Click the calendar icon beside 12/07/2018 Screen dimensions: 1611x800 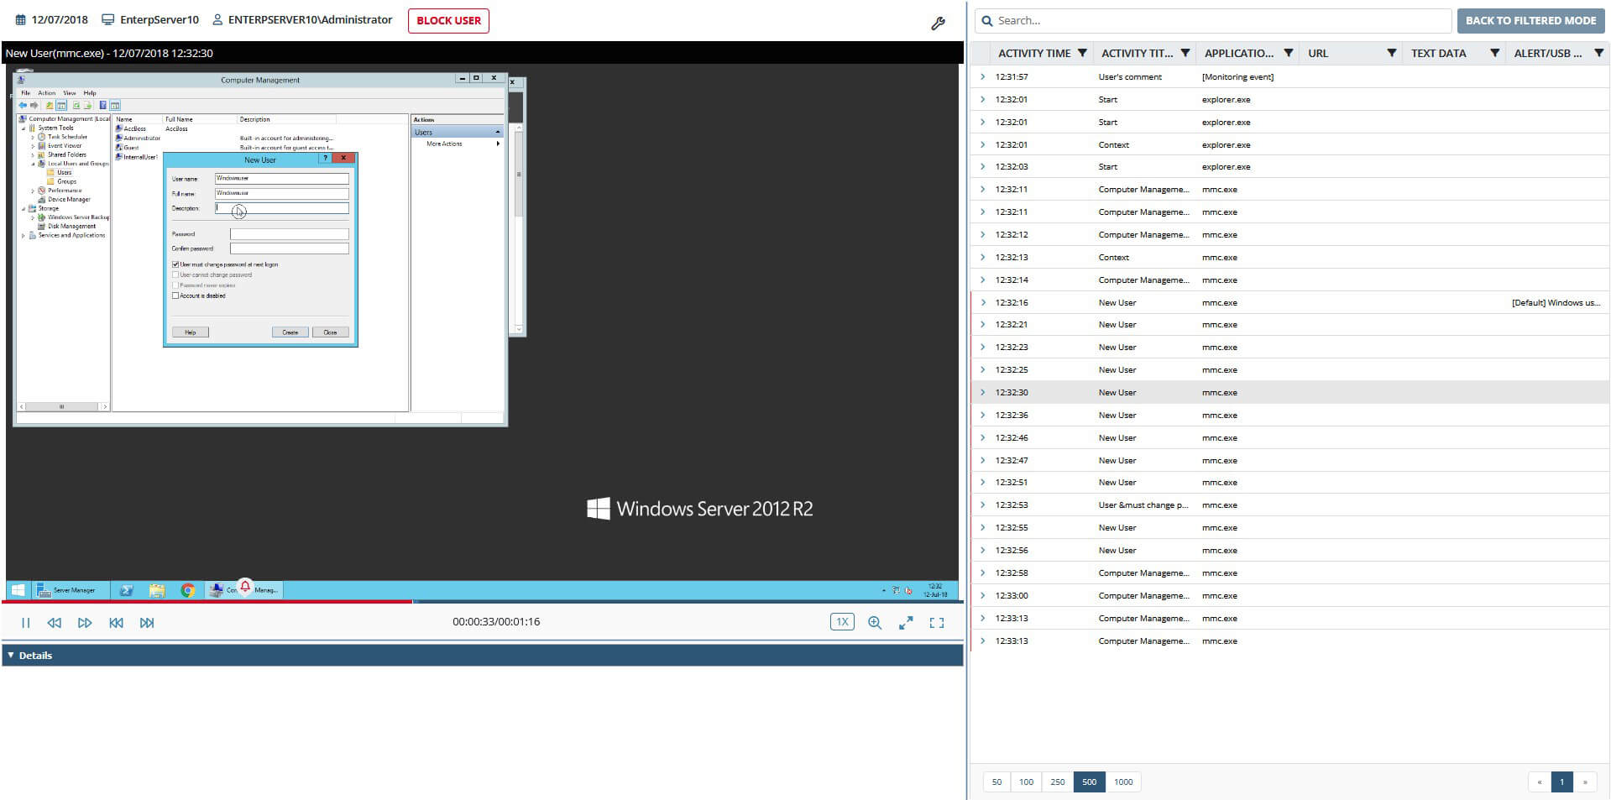click(x=21, y=20)
